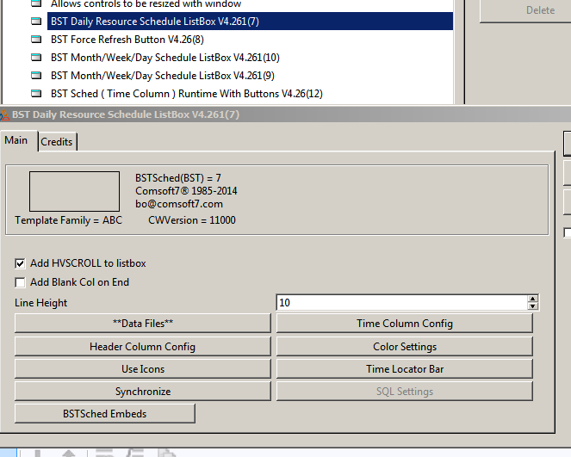Click the Synchronize button
571x457 pixels.
pos(143,392)
